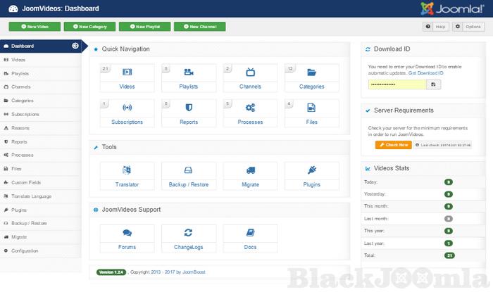Screen dimensions: 493x292
Task: Open Backup / Restore drive icon
Action: click(x=188, y=170)
